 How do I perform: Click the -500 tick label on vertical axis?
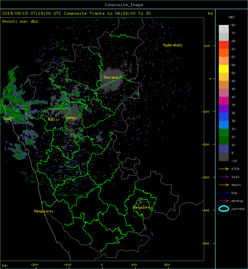click(206, 244)
